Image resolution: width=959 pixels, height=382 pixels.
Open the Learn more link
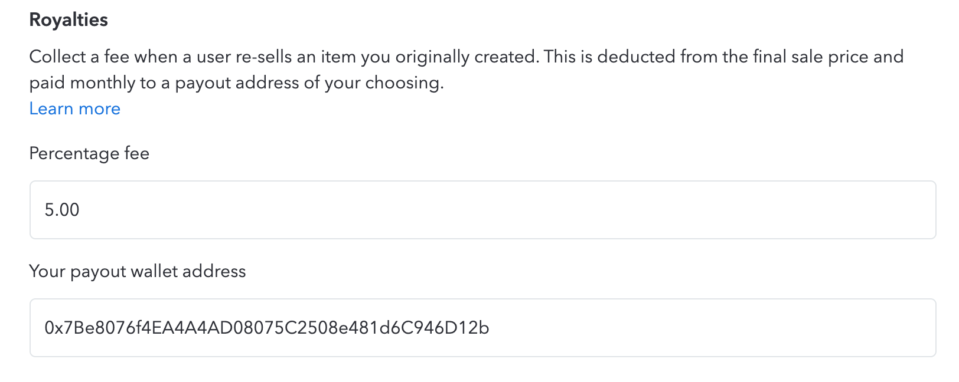[75, 108]
